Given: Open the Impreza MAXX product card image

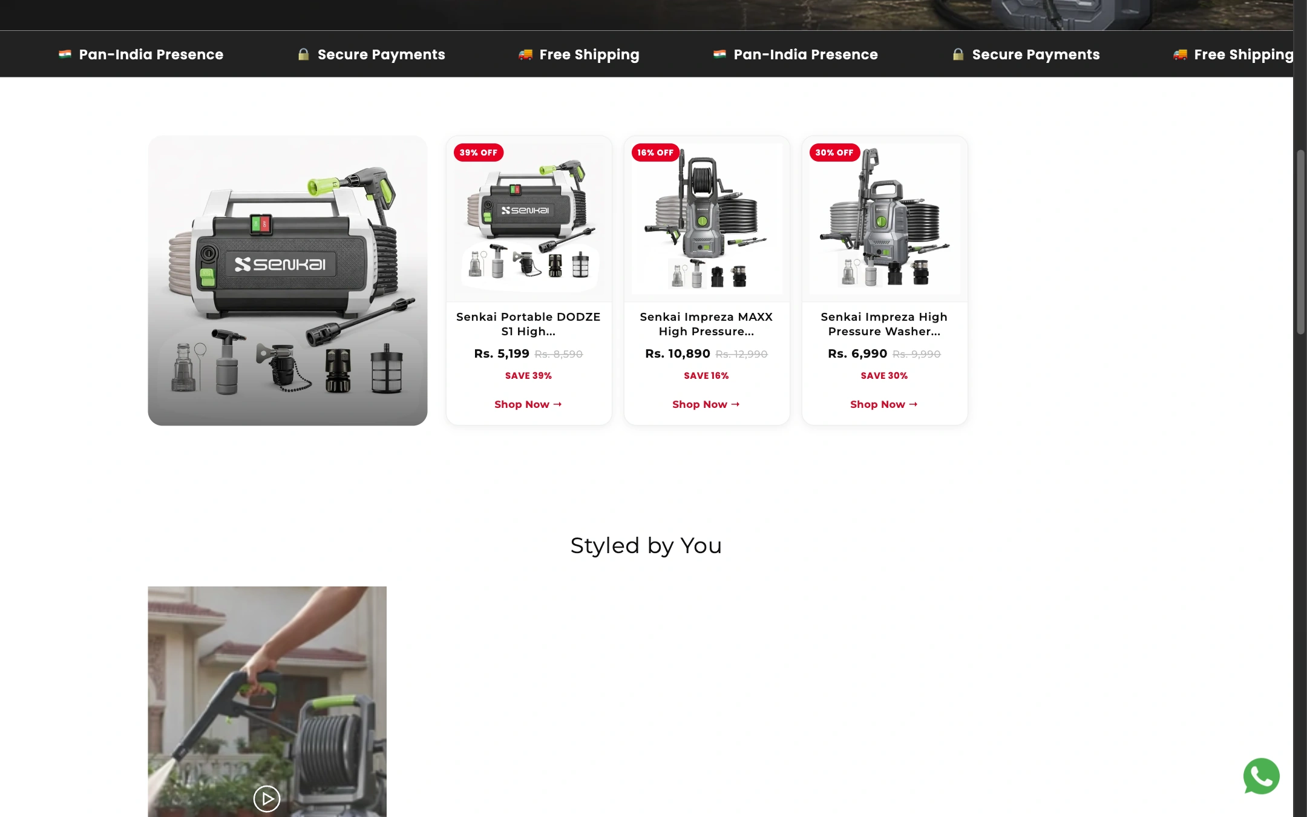Looking at the screenshot, I should pyautogui.click(x=707, y=219).
